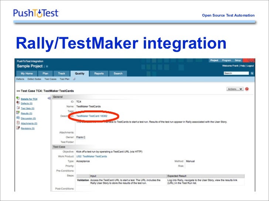The image size is (269, 201).
Task: Click the Help link in header
Action: [x=242, y=66]
